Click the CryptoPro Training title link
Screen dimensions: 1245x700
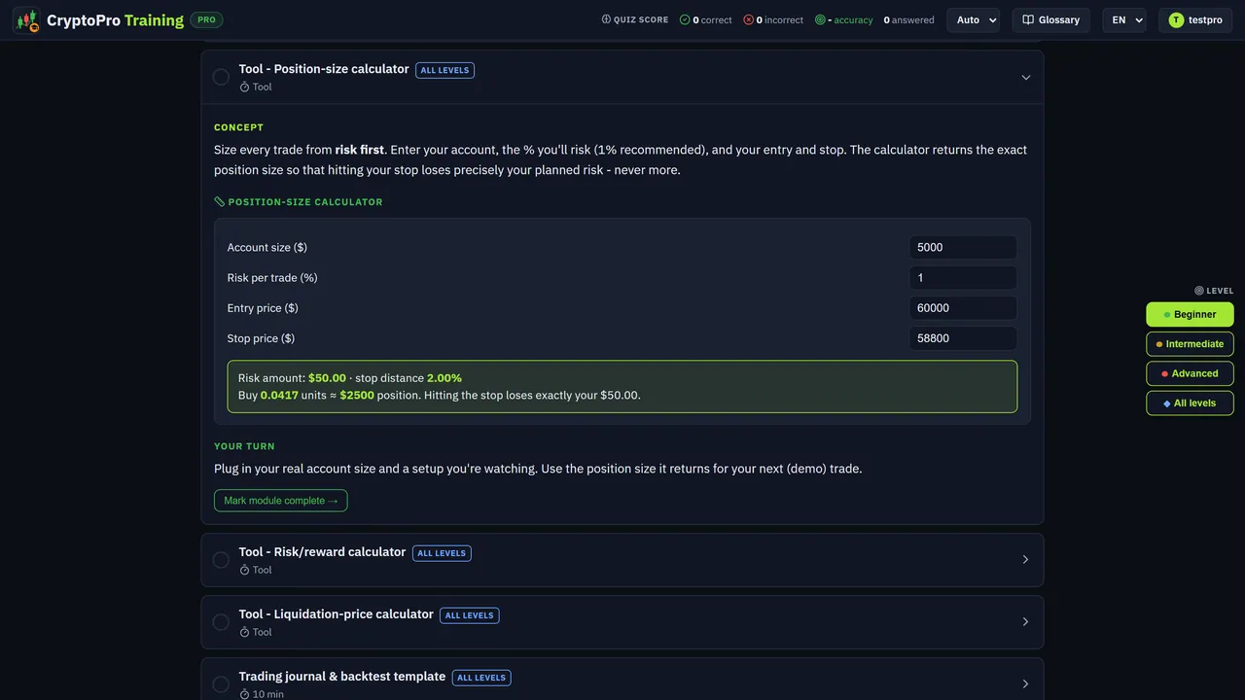[x=115, y=19]
